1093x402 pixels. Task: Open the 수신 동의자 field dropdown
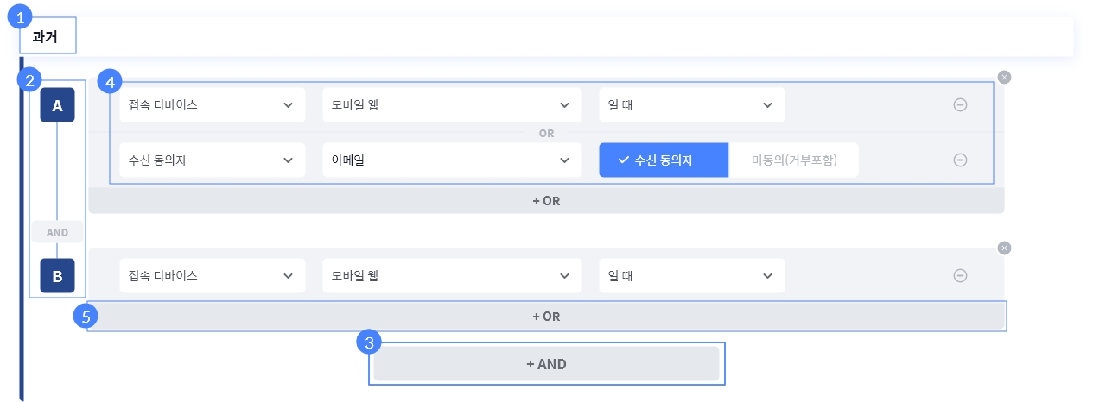[212, 160]
